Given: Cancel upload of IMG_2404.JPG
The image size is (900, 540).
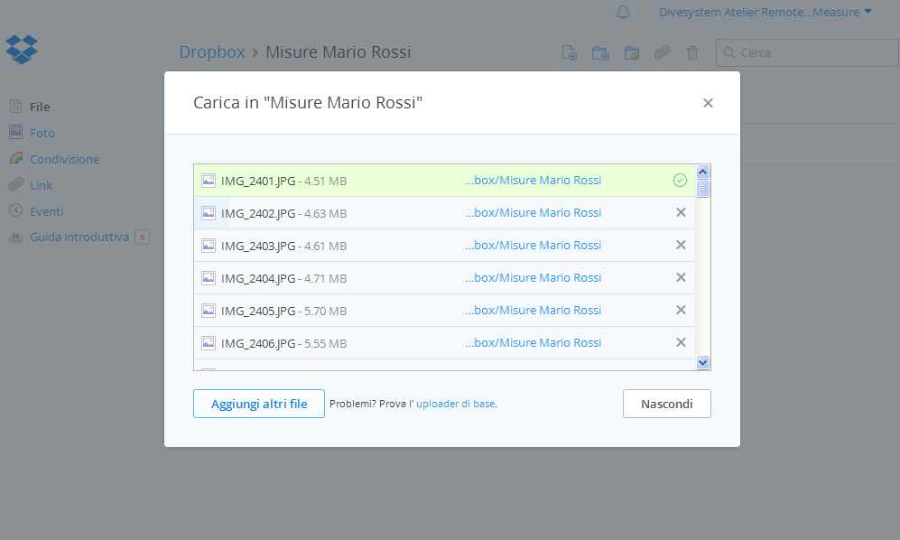Looking at the screenshot, I should tap(681, 277).
